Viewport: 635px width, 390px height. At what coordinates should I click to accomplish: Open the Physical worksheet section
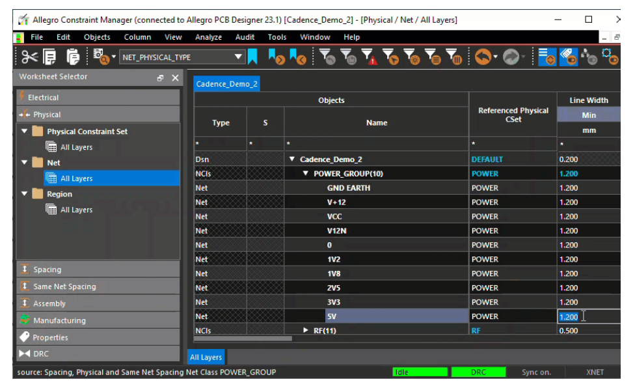click(x=98, y=115)
